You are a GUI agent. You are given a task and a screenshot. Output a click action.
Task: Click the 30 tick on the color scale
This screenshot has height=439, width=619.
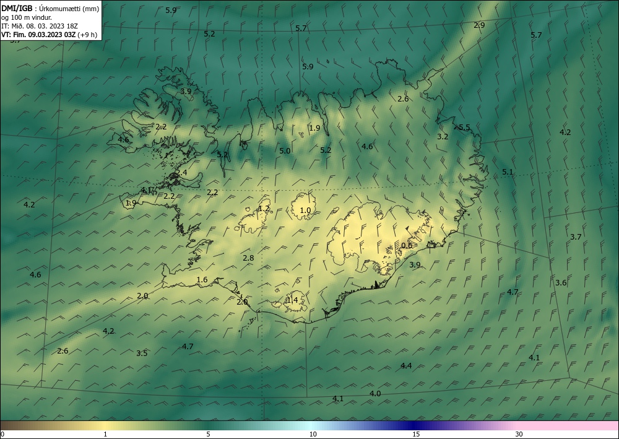[x=519, y=435]
